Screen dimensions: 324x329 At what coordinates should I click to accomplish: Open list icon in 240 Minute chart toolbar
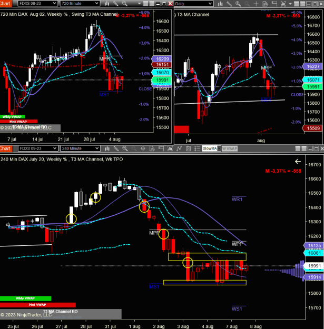coord(197,148)
